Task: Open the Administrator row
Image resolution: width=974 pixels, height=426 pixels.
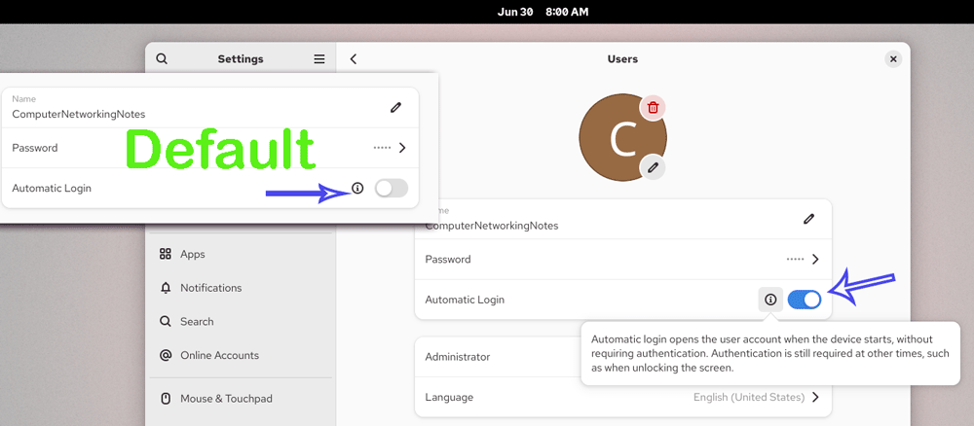Action: (x=623, y=357)
